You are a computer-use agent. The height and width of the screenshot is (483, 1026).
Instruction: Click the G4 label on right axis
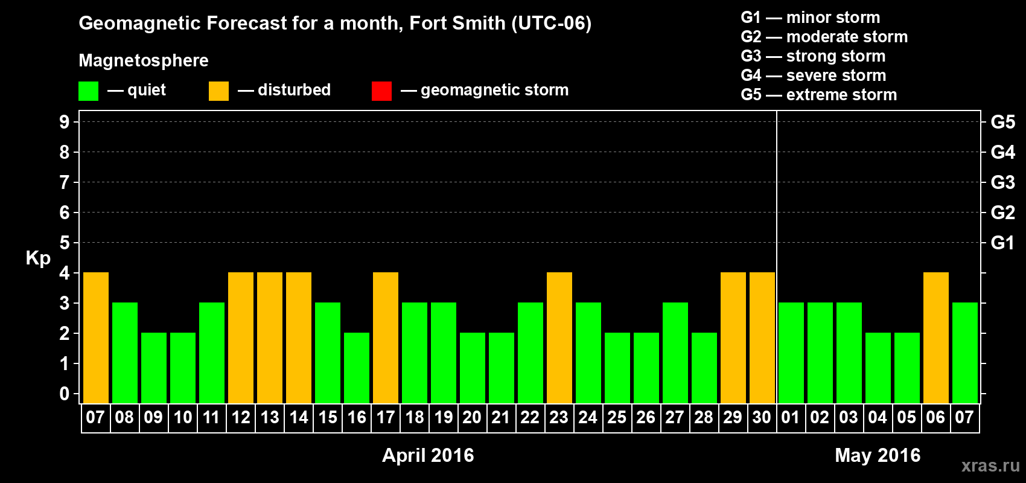[x=1002, y=152]
